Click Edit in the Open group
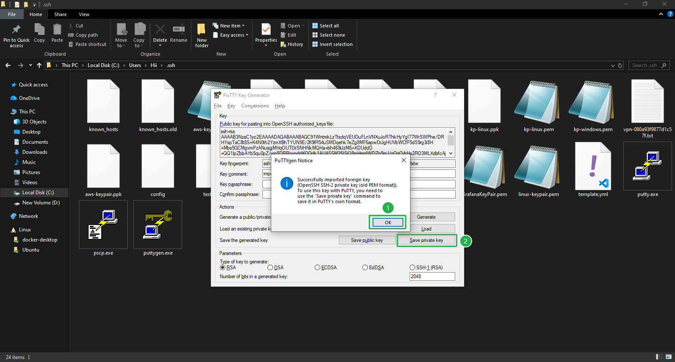675x362 pixels. point(289,35)
